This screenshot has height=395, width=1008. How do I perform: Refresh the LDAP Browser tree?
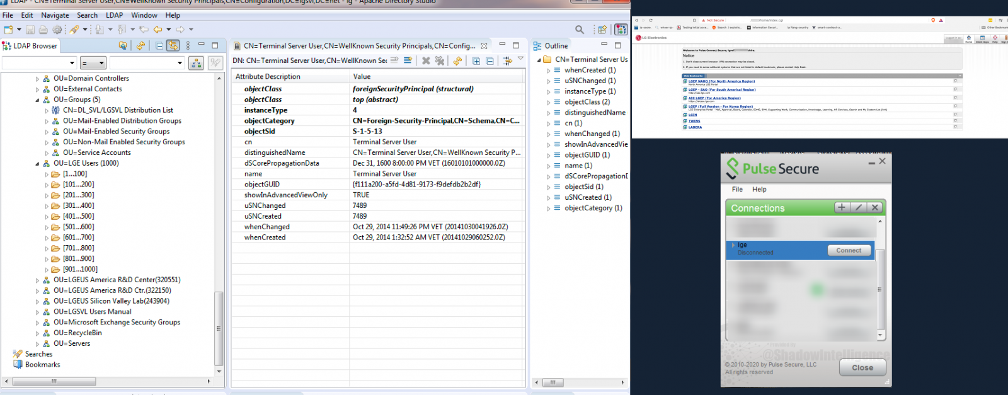(140, 45)
